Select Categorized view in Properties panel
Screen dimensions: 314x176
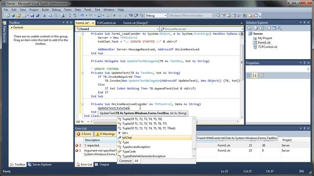point(249,75)
